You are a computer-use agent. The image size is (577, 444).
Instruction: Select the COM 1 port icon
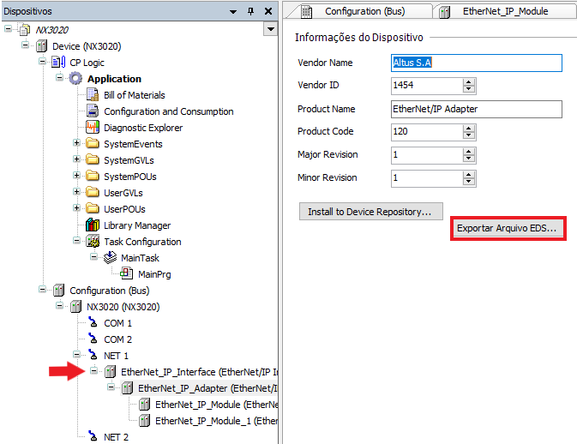(x=93, y=323)
